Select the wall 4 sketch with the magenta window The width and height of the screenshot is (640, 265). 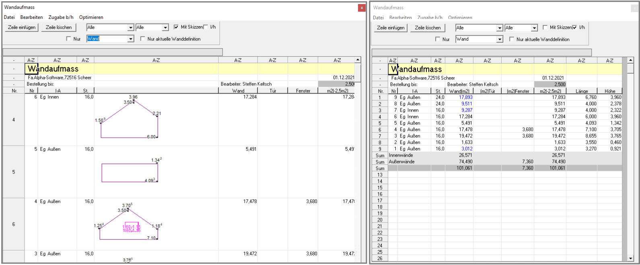(129, 222)
